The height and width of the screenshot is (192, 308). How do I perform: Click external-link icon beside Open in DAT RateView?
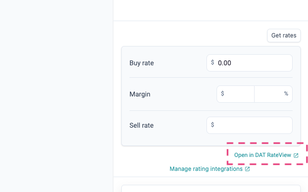[296, 156]
